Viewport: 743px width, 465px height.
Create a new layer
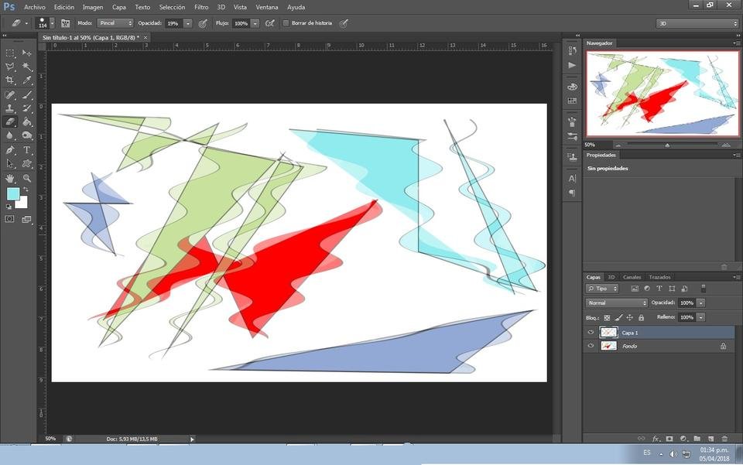coord(710,439)
